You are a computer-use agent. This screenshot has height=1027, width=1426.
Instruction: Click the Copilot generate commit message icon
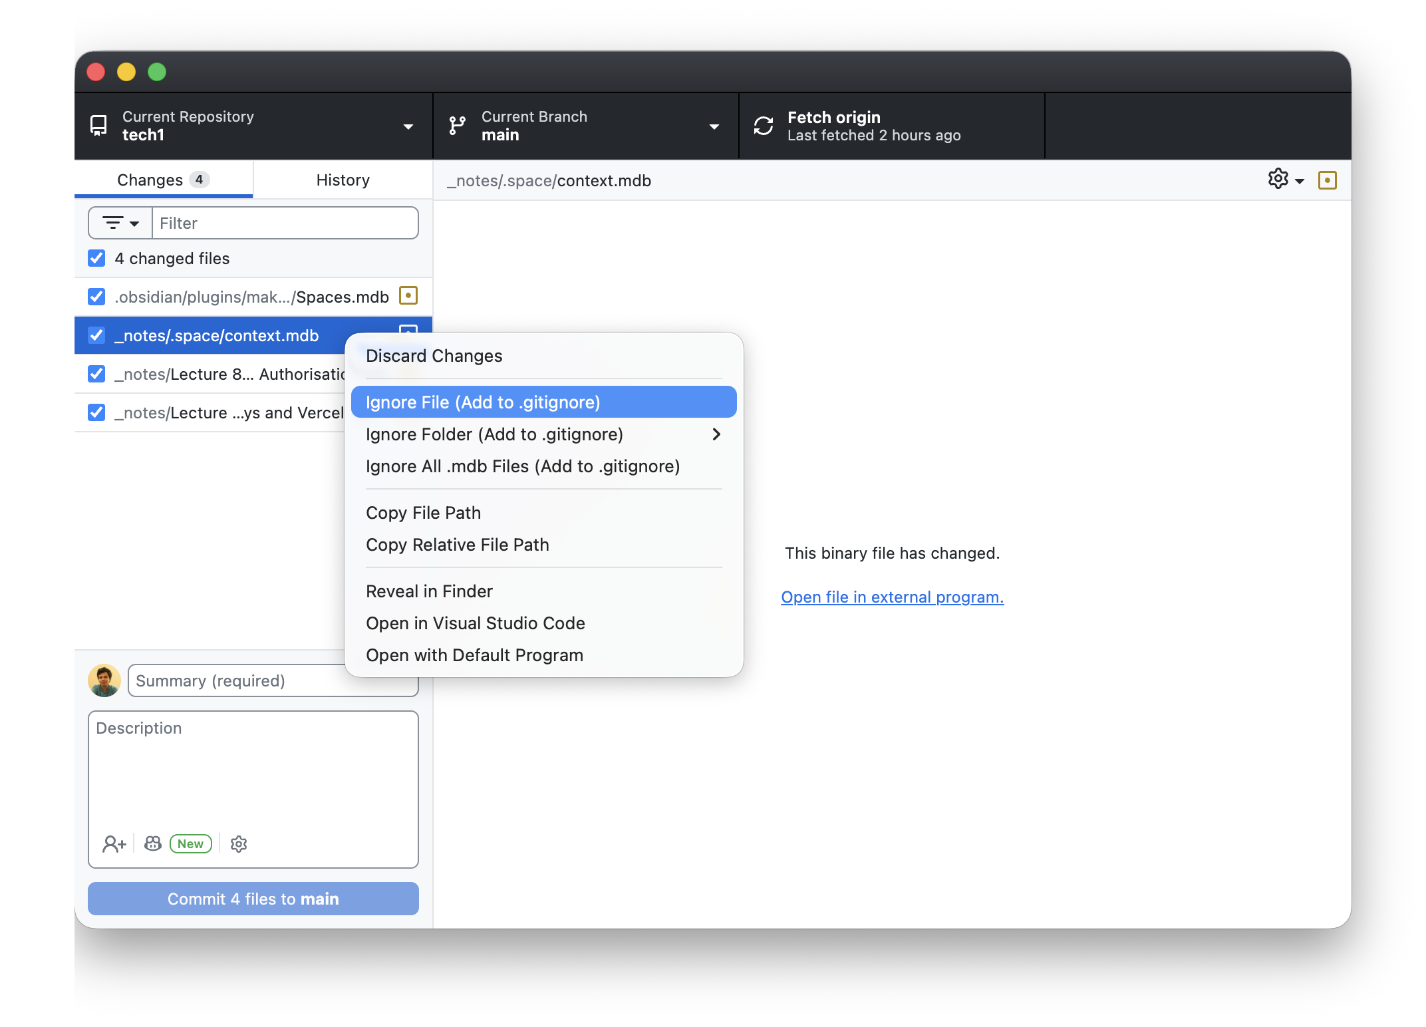tap(153, 843)
